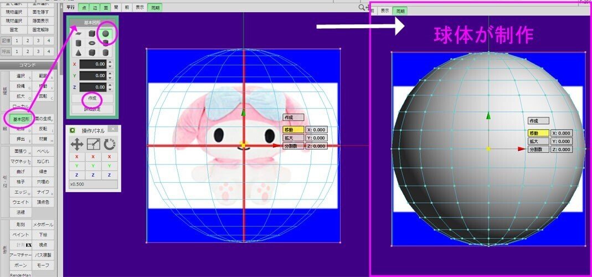Image resolution: width=592 pixels, height=277 pixels.
Task: Choose the ボーン command
Action: [20, 265]
